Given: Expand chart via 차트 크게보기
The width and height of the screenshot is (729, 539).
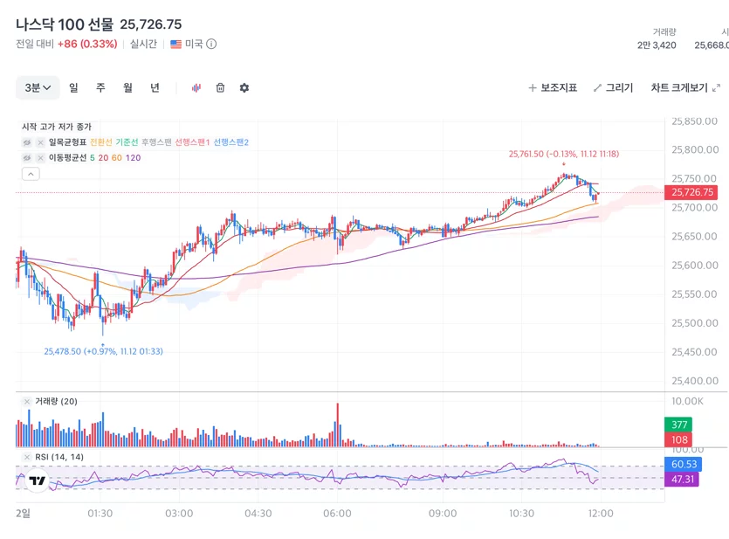Looking at the screenshot, I should click(685, 88).
